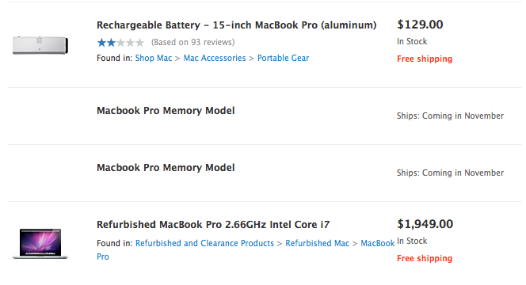Open the Based on 93 reviews text
Screen dimensions: 526x285
(x=192, y=42)
